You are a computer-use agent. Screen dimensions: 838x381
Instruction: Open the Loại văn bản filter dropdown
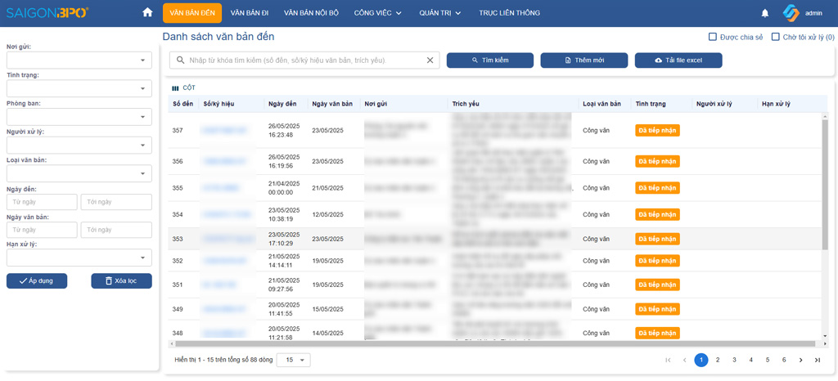[79, 173]
